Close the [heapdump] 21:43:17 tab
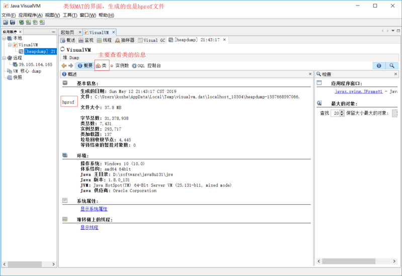402x276 pixels. click(x=224, y=40)
